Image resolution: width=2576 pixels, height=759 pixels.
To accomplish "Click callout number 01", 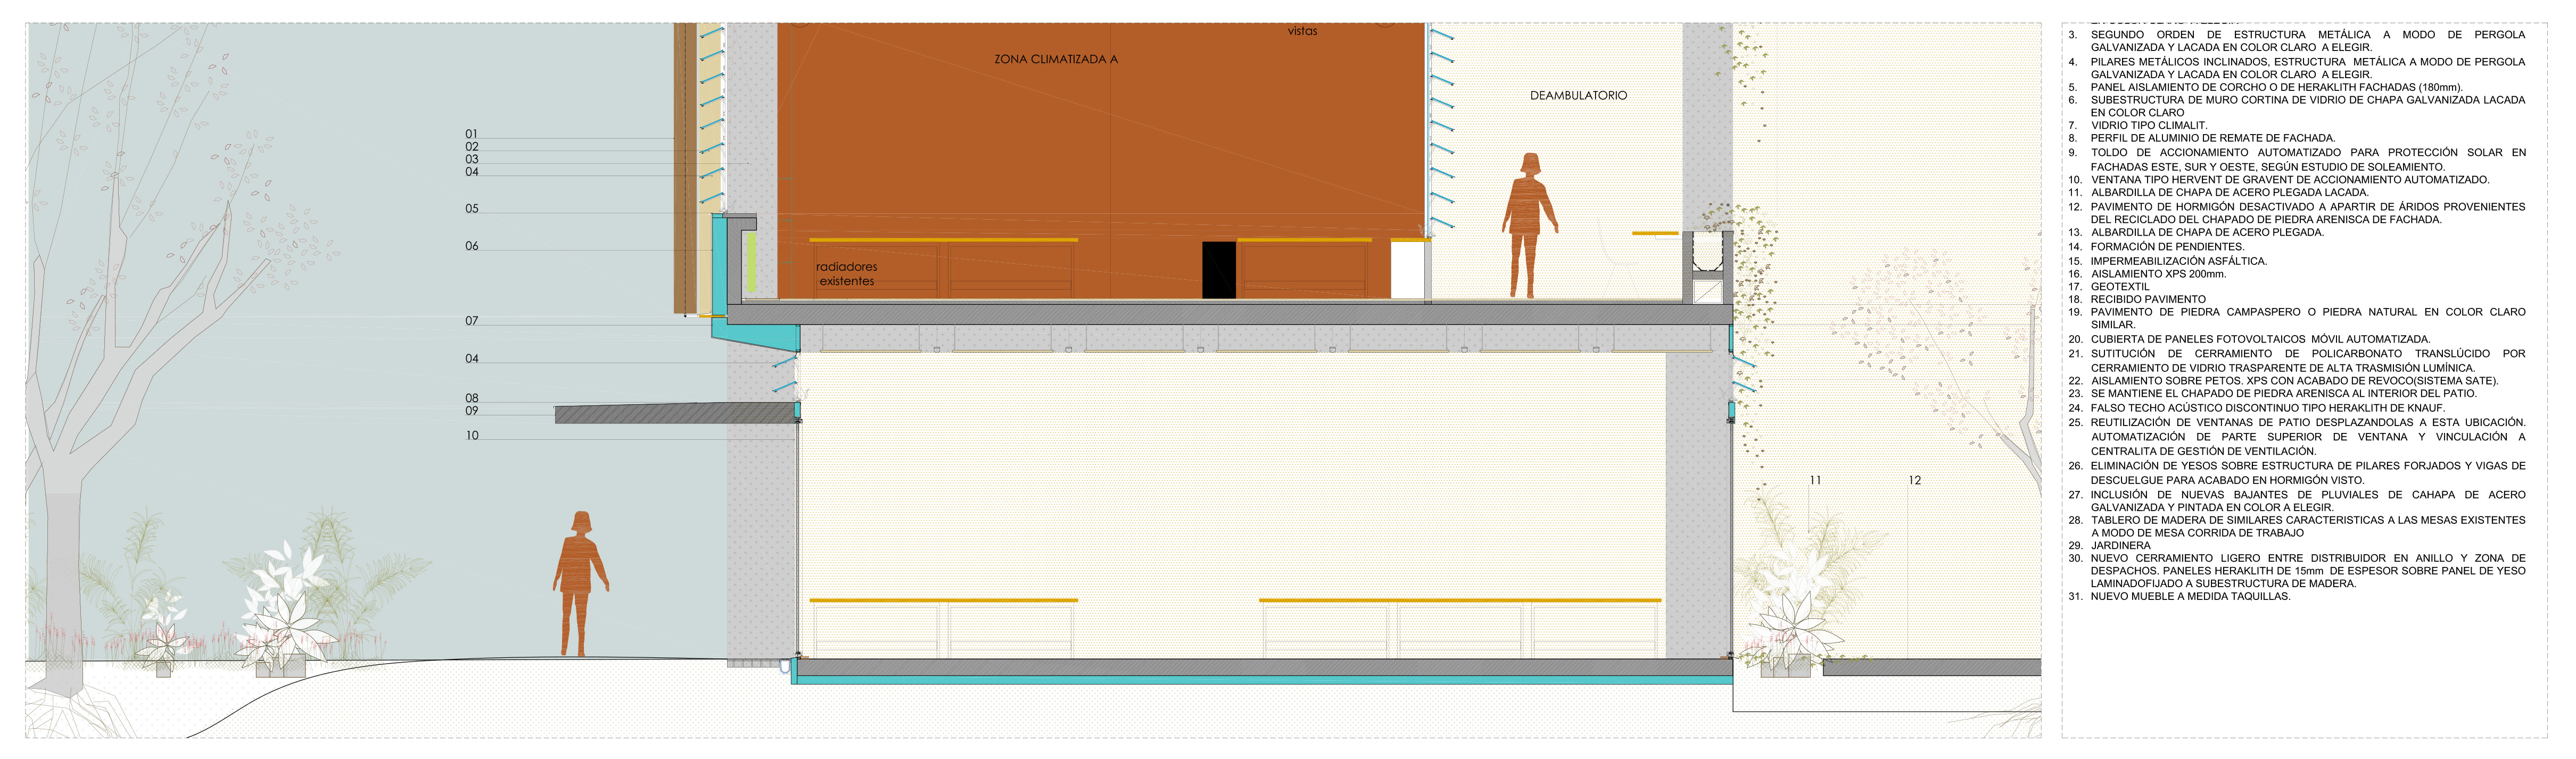I will (x=472, y=134).
